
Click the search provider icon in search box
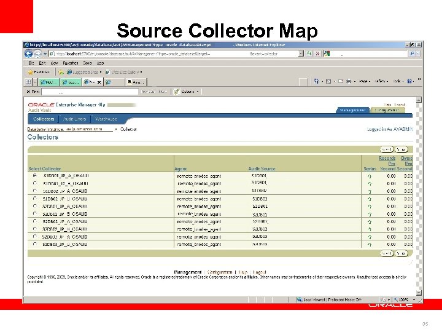[x=327, y=53]
